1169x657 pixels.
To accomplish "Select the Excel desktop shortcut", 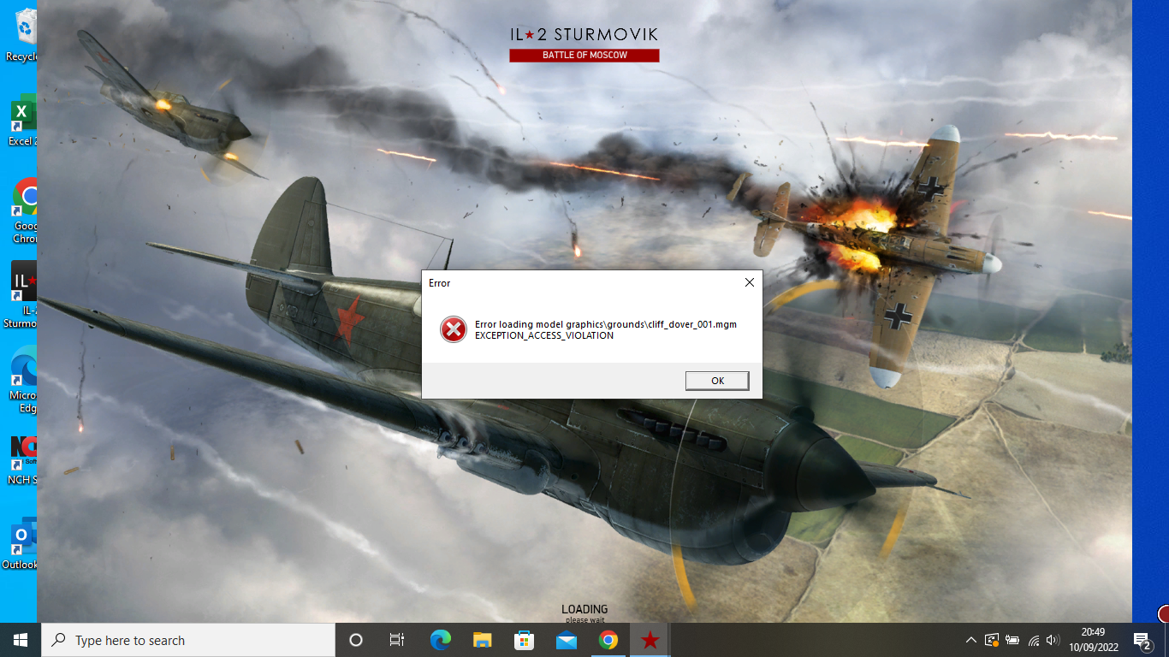I will point(22,121).
